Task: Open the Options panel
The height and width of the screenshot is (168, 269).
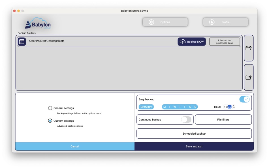Action: pos(165,22)
